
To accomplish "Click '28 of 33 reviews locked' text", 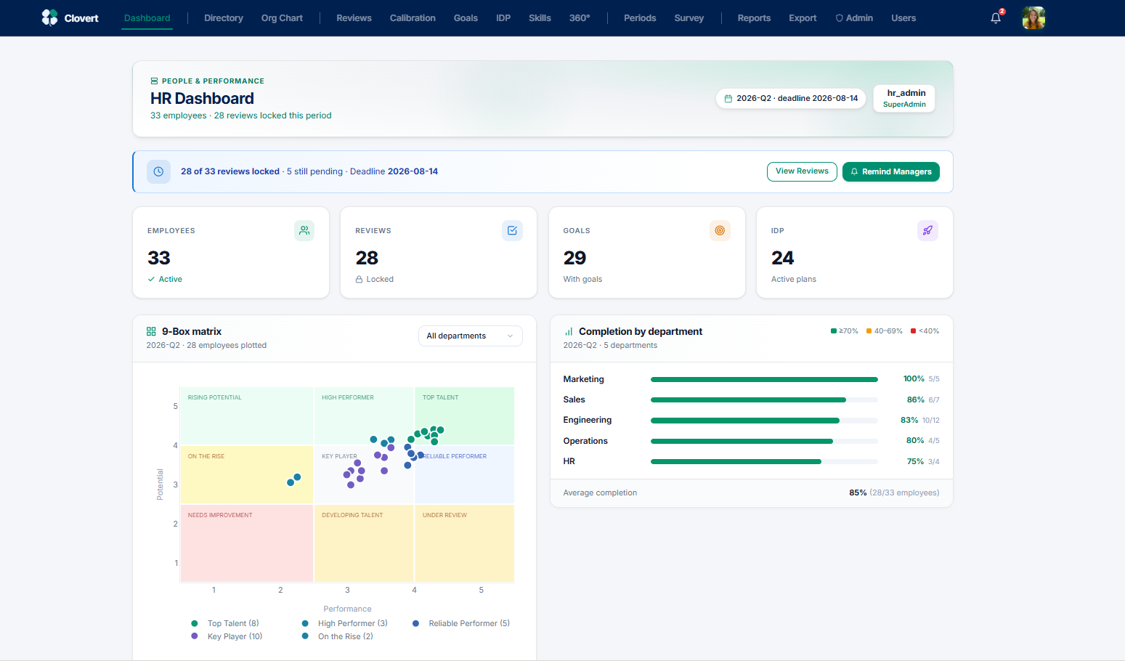I will point(230,171).
